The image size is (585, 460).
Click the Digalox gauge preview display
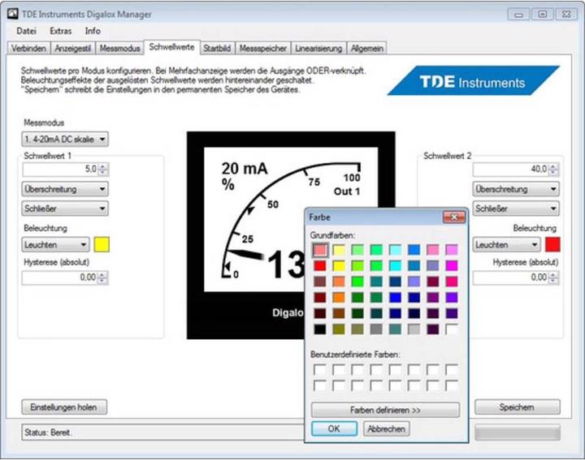point(291,235)
